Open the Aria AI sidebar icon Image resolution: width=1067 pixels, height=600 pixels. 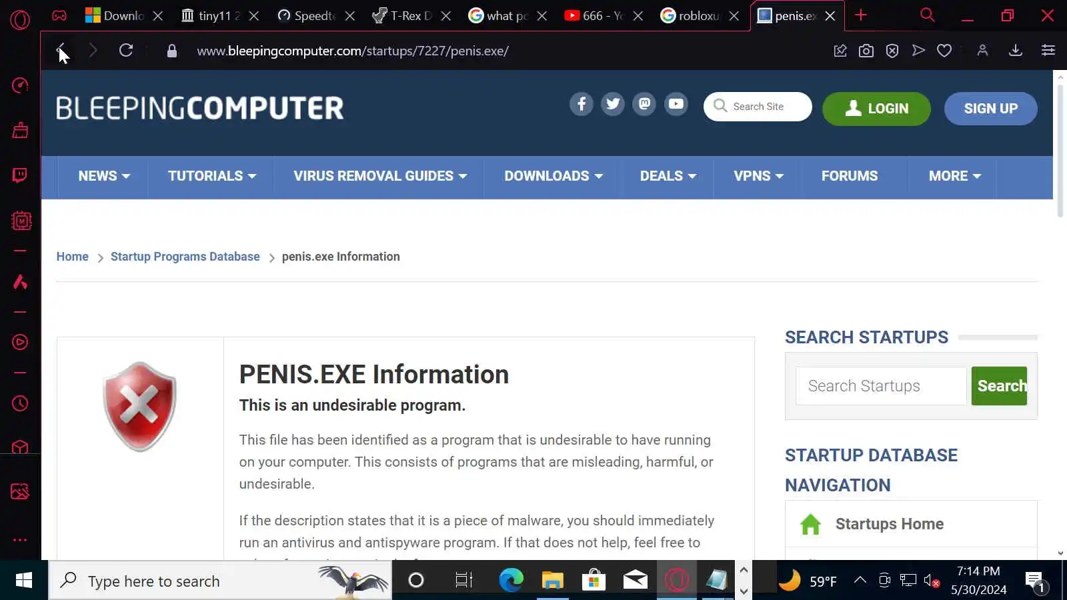tap(20, 281)
